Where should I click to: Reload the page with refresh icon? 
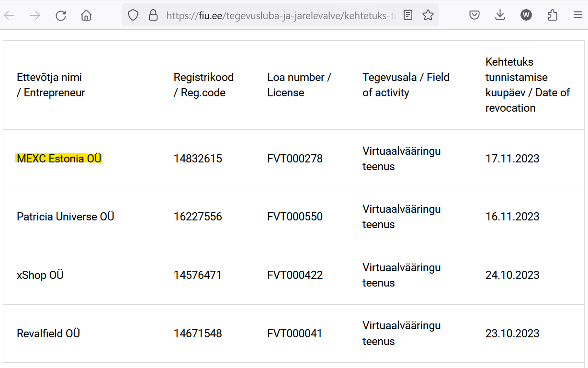pyautogui.click(x=61, y=15)
